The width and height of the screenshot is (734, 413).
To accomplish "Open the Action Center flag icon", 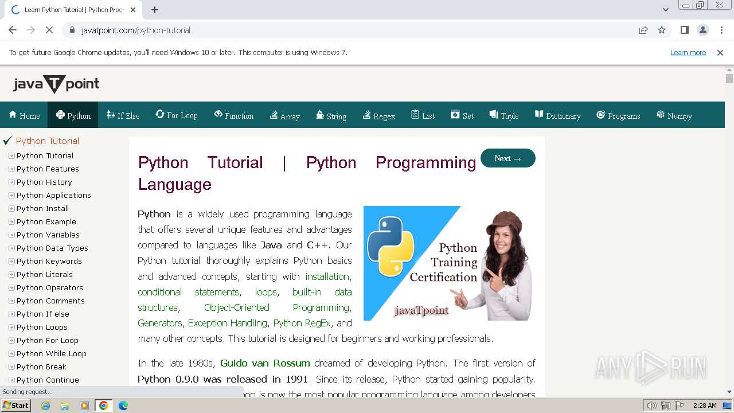I will point(680,406).
